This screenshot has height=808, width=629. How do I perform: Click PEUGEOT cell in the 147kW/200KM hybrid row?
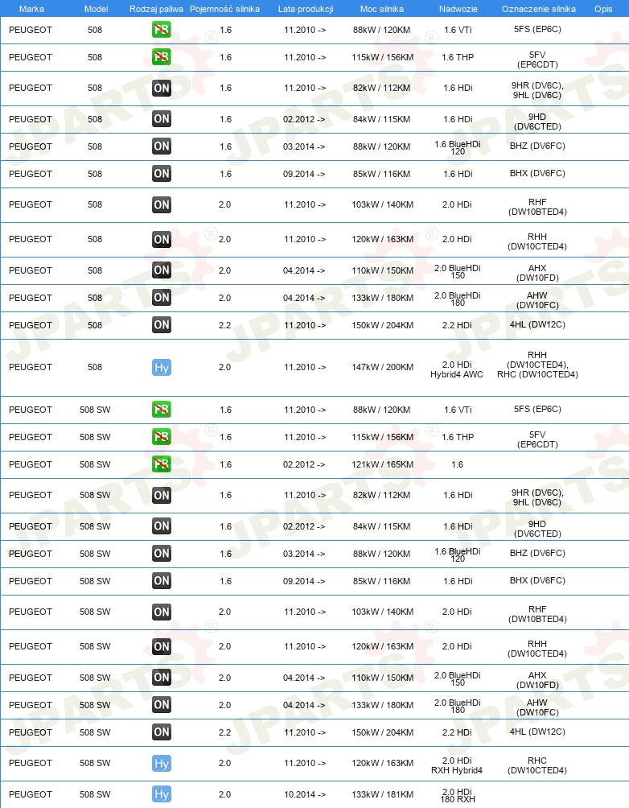31,368
